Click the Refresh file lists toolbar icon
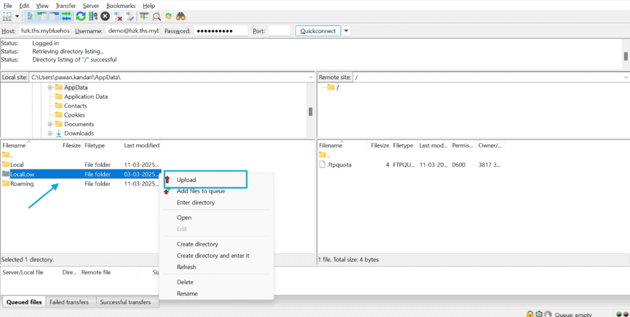The width and height of the screenshot is (630, 317). pos(81,17)
